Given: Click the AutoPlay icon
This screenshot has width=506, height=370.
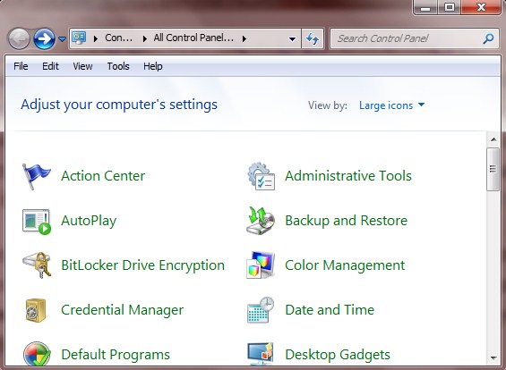Looking at the screenshot, I should click(x=37, y=222).
